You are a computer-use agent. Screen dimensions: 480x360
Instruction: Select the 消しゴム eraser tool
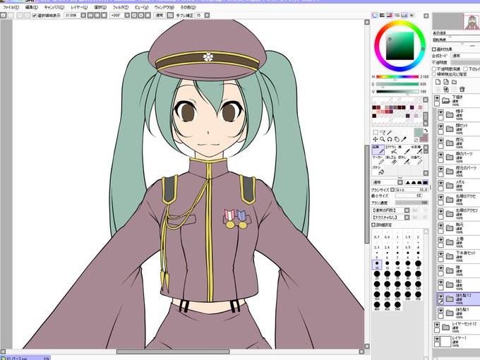[x=391, y=160]
